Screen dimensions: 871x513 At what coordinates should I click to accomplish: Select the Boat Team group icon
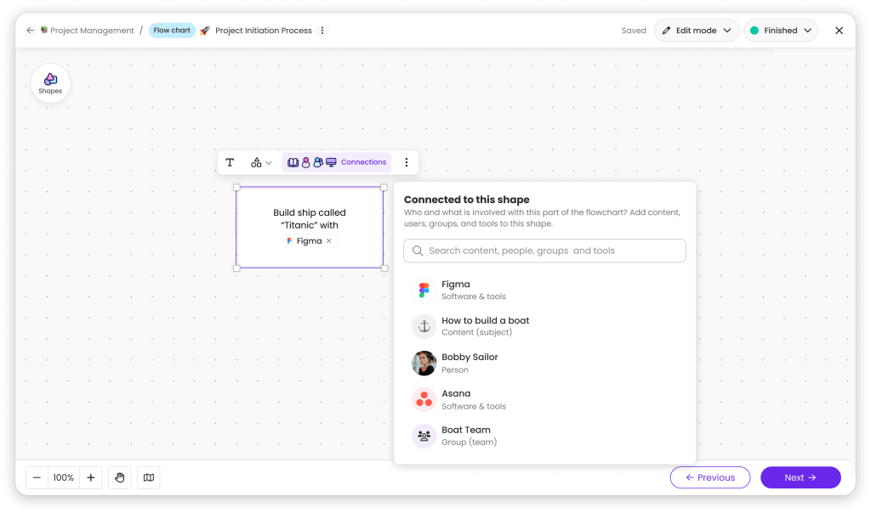click(424, 436)
